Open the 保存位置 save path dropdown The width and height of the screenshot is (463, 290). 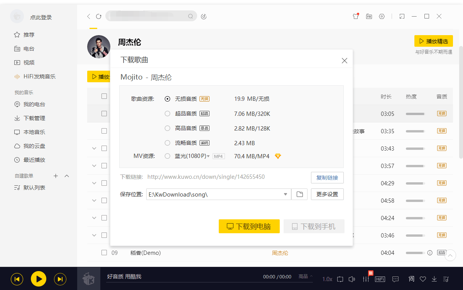tap(285, 194)
